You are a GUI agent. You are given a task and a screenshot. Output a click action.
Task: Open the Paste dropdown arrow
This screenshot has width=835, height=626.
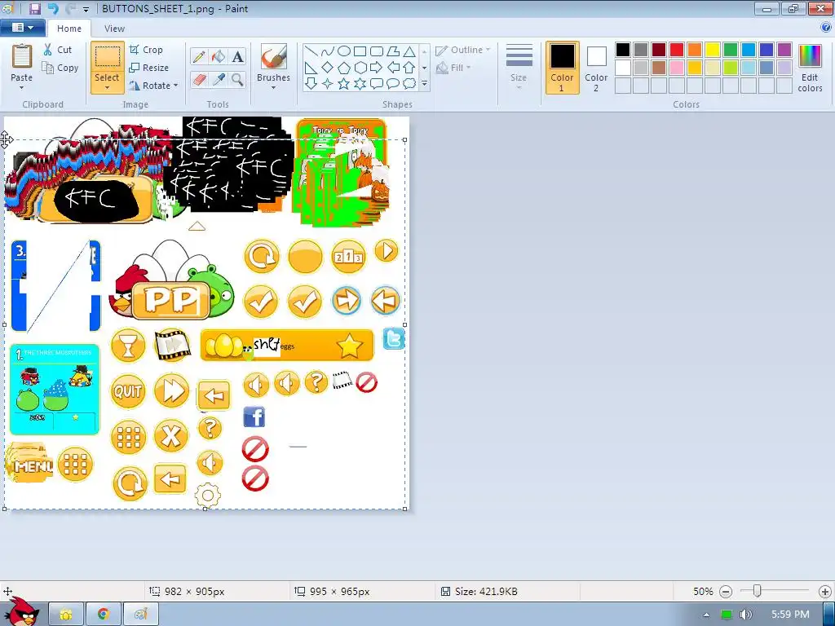click(22, 88)
